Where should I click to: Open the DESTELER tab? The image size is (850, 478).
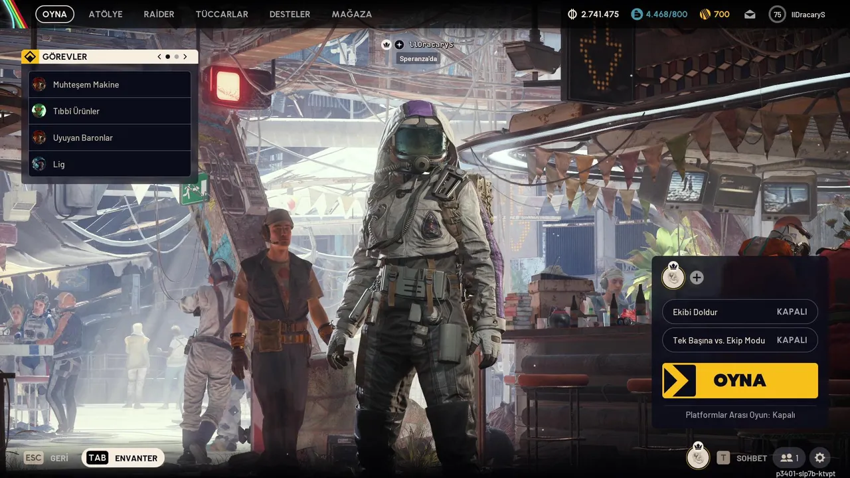[290, 14]
